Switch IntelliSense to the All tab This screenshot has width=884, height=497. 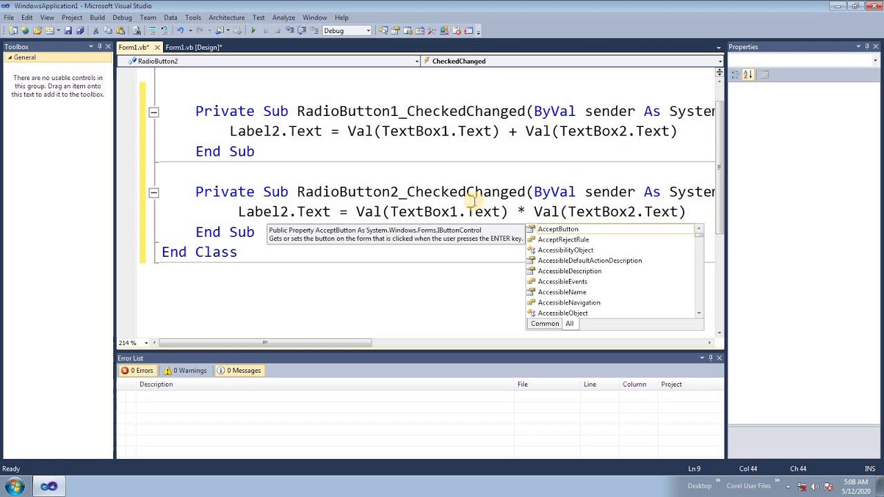[569, 324]
